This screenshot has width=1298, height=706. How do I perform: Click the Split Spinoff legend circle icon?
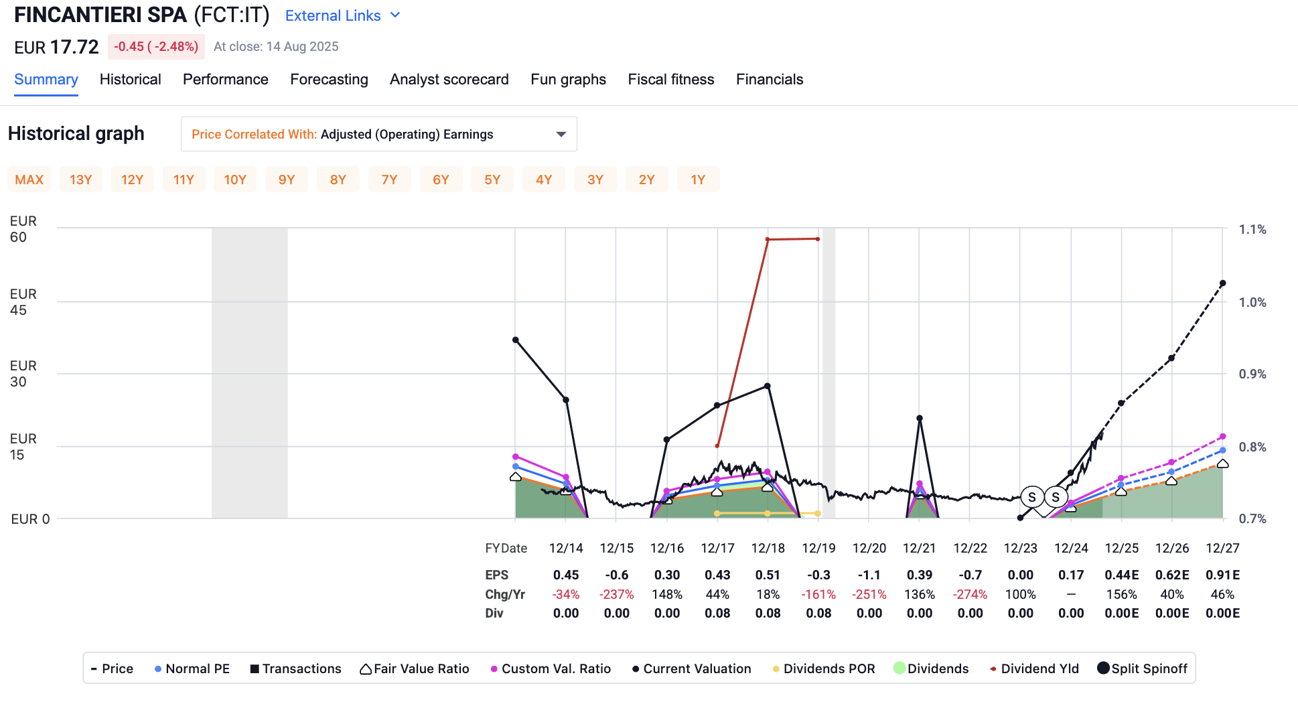tap(1103, 668)
